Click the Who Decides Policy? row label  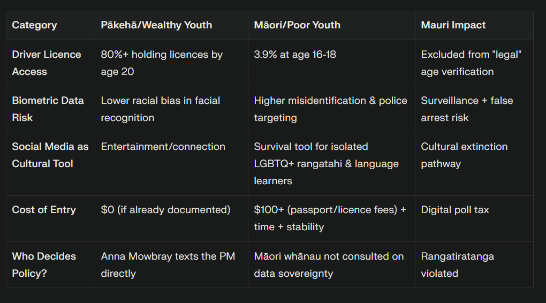50,264
